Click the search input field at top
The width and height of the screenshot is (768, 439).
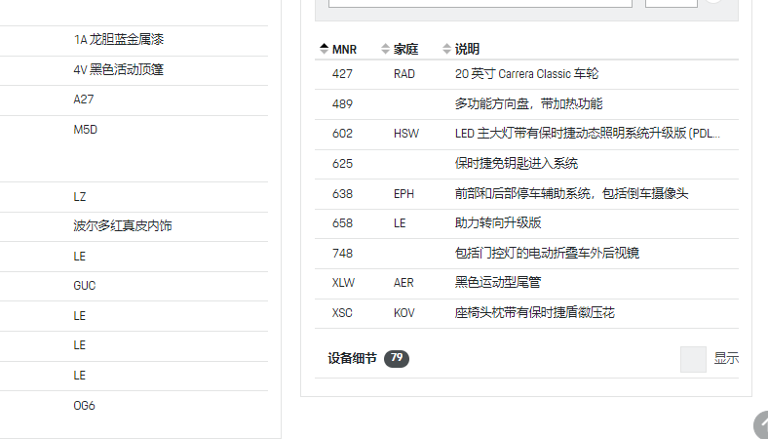[x=480, y=4]
